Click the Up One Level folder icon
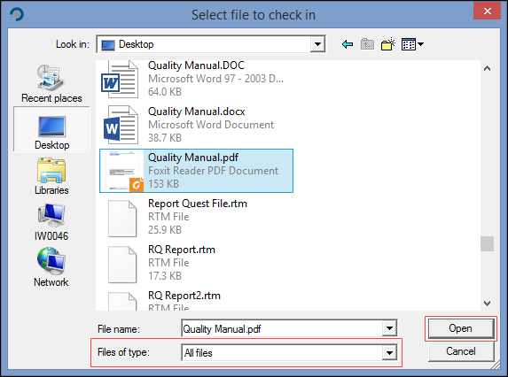508x377 pixels. pyautogui.click(x=367, y=44)
